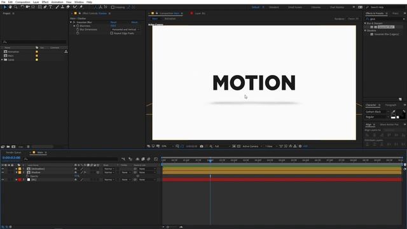Open the viewer magnification 50% dropdown

pos(167,146)
